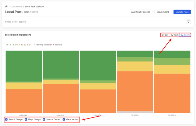196x126 pixels.
Task: Toggle the No data legend item
Action: pos(58,45)
